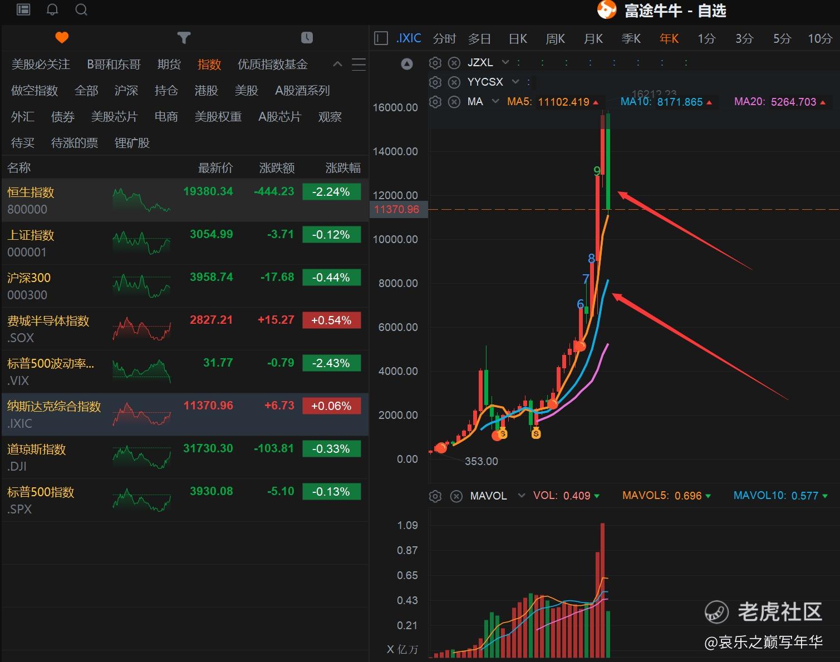The image size is (840, 662).
Task: Click the MAVOL5 value 0.696
Action: point(688,496)
